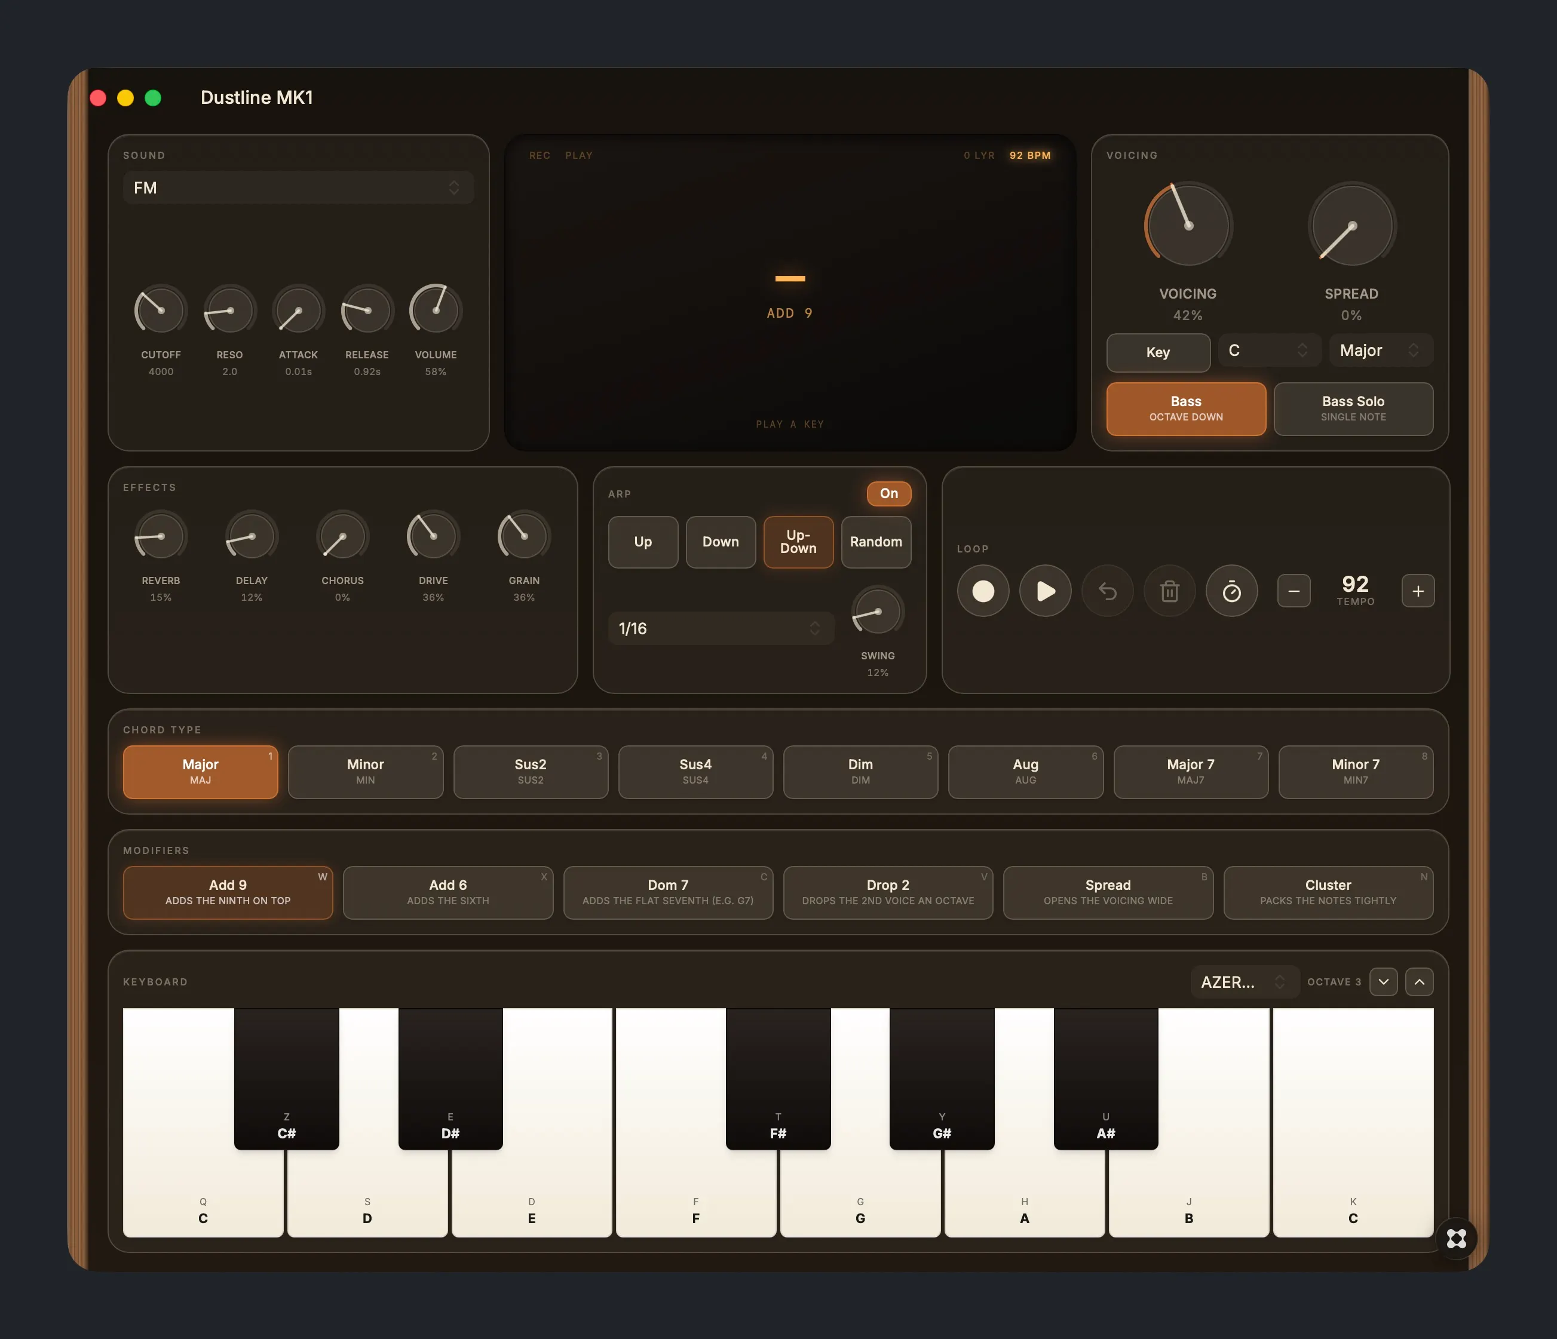Enable the Dom 7 modifier
1557x1339 pixels.
[668, 892]
